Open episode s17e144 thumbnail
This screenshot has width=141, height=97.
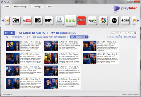point(90,46)
